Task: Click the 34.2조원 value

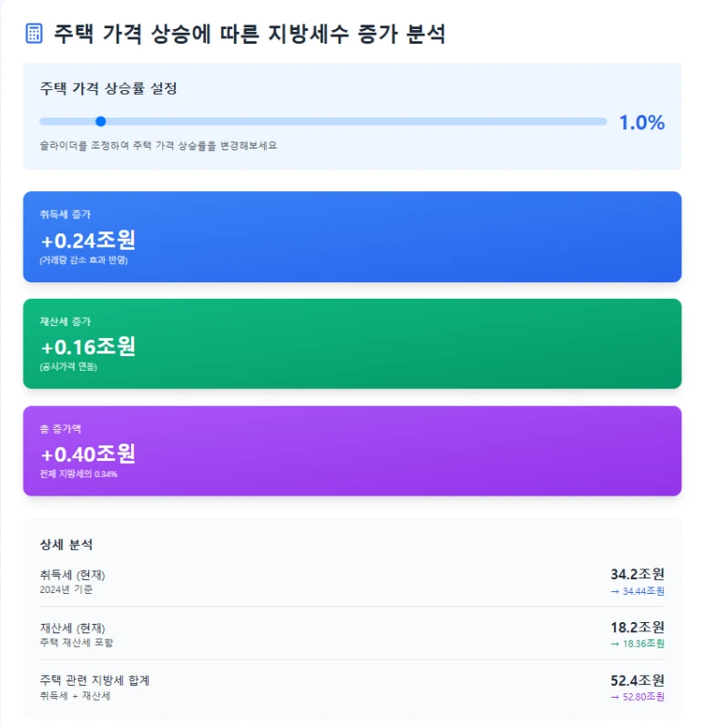Action: pyautogui.click(x=638, y=574)
